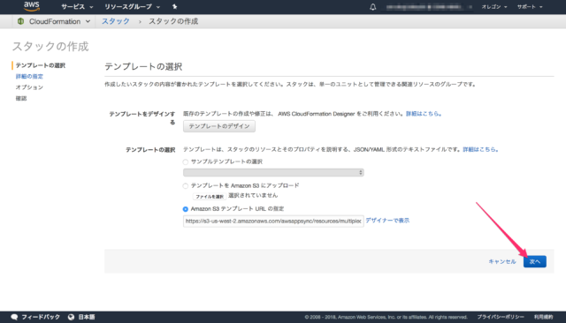Open the リソースグループ menu

click(132, 7)
